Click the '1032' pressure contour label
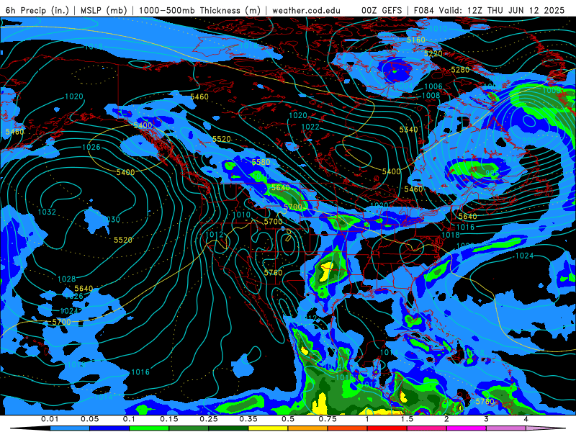This screenshot has height=432, width=576. 47,212
